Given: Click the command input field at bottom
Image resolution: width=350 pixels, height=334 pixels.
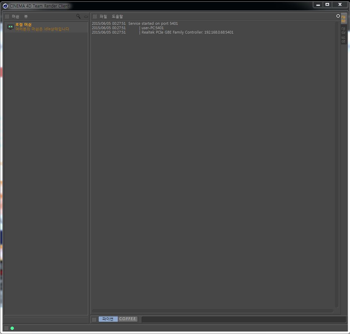Looking at the screenshot, I should click(244, 319).
